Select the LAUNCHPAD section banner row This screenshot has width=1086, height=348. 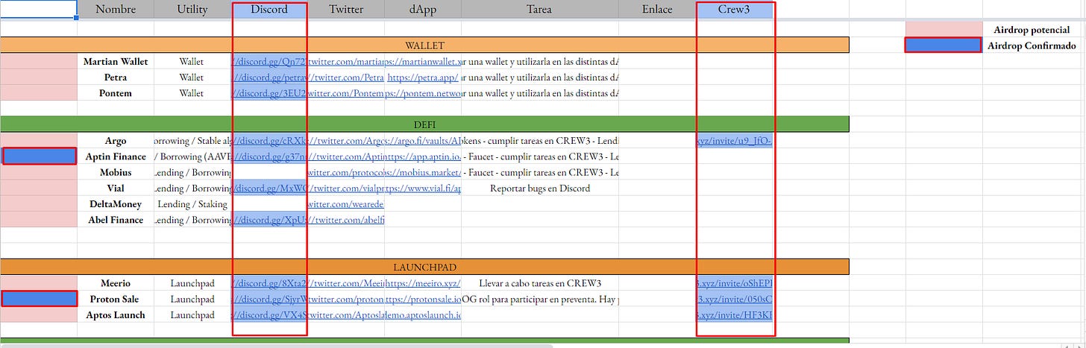click(x=424, y=267)
